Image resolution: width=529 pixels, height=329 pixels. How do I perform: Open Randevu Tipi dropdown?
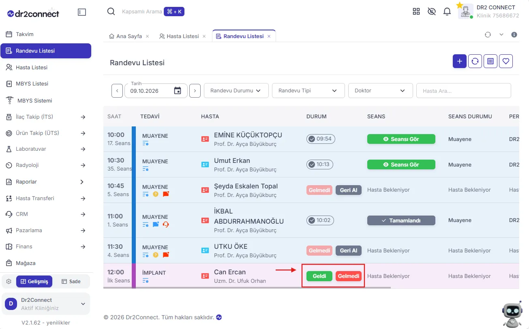click(308, 91)
